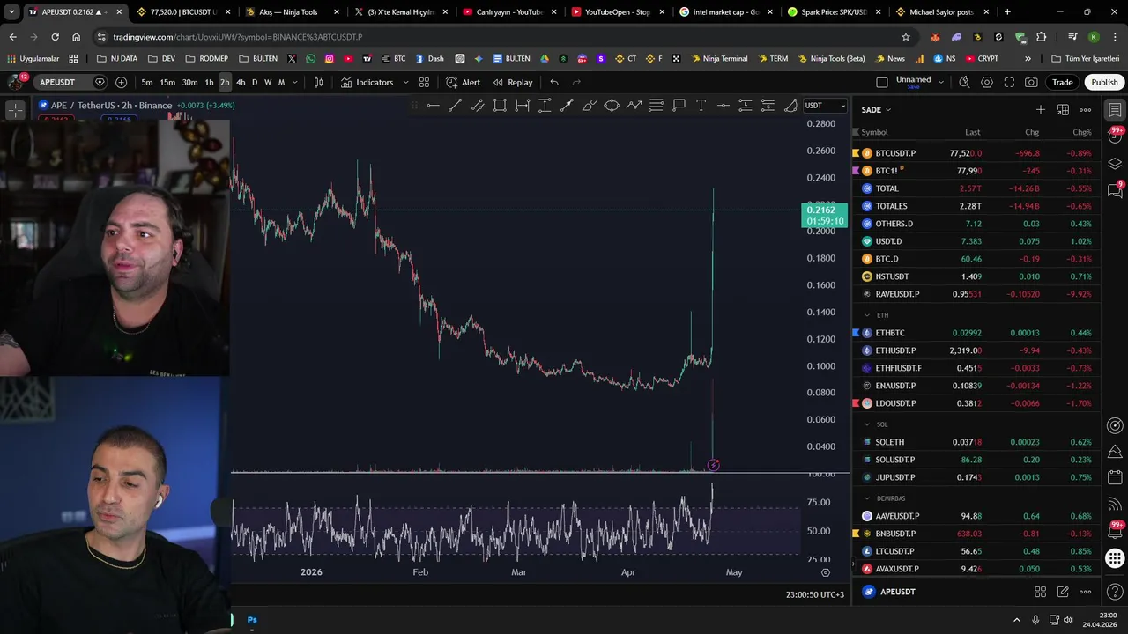Select the path polyline tool
This screenshot has height=634, width=1128.
pyautogui.click(x=634, y=106)
